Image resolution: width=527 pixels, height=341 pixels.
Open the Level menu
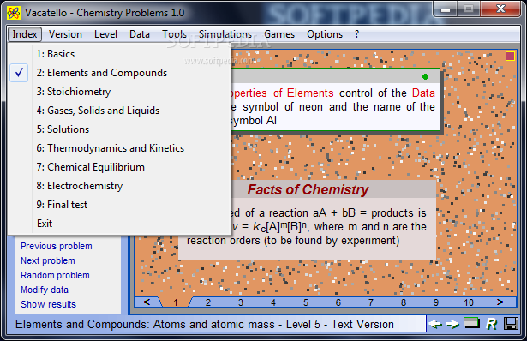point(105,34)
